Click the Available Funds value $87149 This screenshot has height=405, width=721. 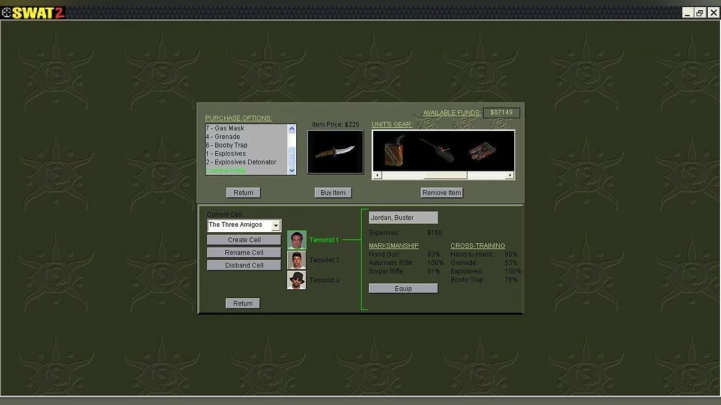(502, 113)
